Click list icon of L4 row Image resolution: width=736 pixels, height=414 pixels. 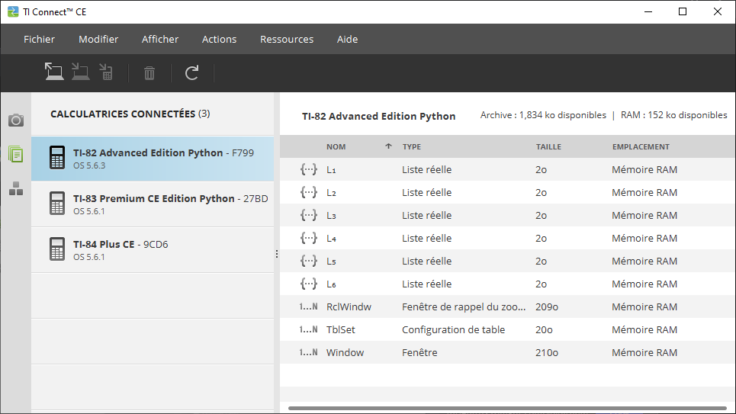pos(308,238)
